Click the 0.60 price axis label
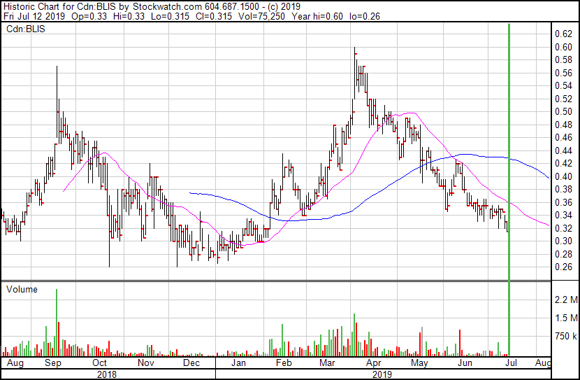The height and width of the screenshot is (380, 580). (x=563, y=47)
